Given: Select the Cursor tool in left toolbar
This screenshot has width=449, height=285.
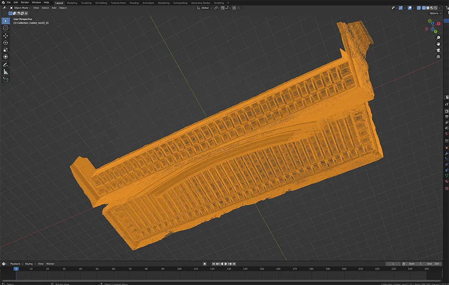Looking at the screenshot, I should click(6, 28).
